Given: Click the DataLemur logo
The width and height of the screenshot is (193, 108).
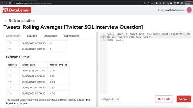Looking at the screenshot, I should 17,10.
